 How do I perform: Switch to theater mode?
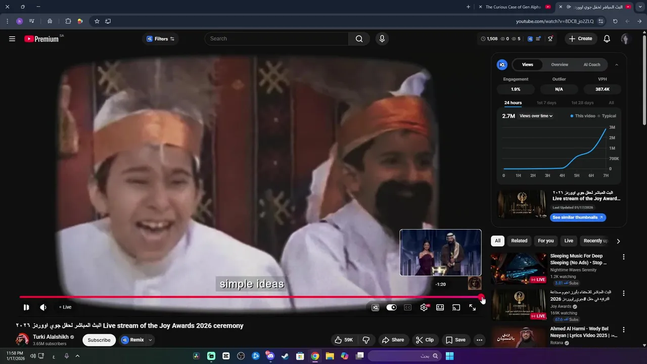pyautogui.click(x=440, y=307)
